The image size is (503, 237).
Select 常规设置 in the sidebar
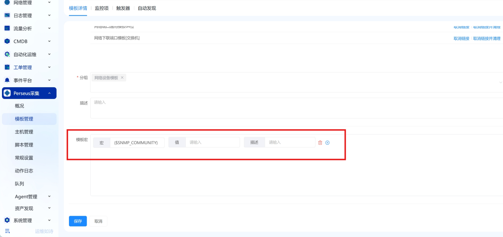[24, 158]
